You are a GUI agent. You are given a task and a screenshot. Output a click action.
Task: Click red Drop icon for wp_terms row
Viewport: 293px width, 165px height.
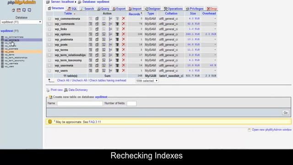pos(124,50)
